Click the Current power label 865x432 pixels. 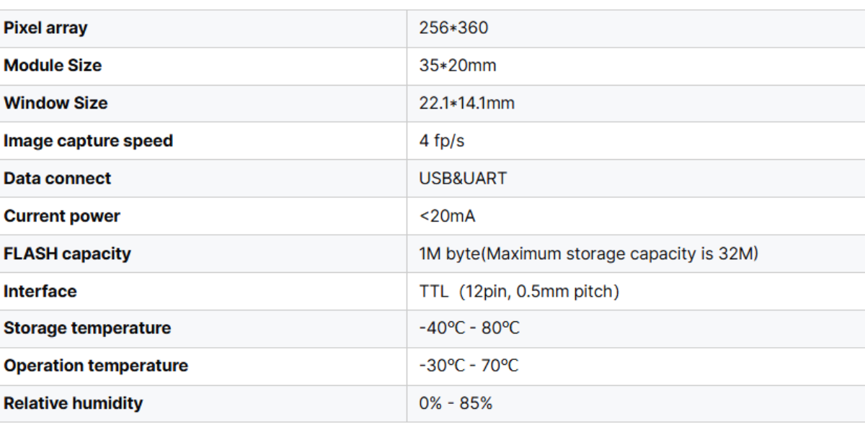click(62, 216)
